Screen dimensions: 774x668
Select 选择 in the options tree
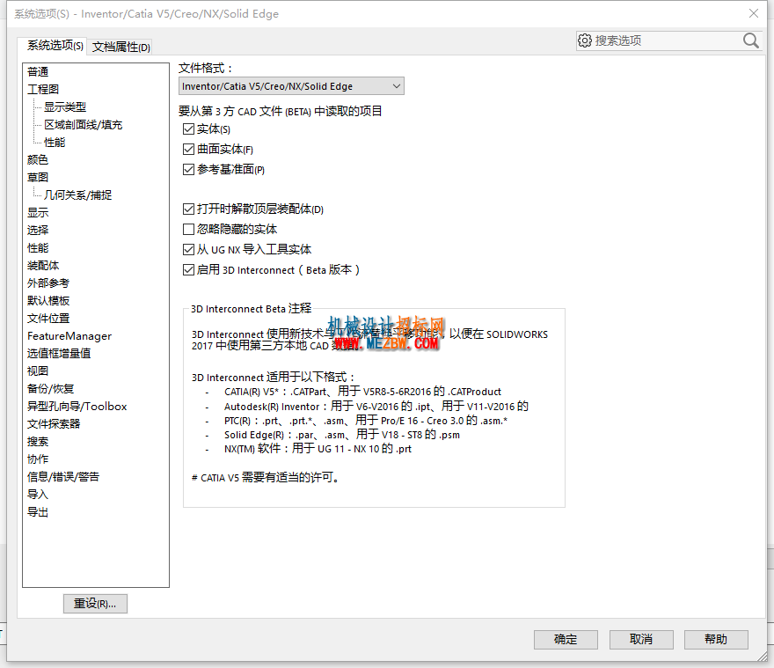coord(38,231)
